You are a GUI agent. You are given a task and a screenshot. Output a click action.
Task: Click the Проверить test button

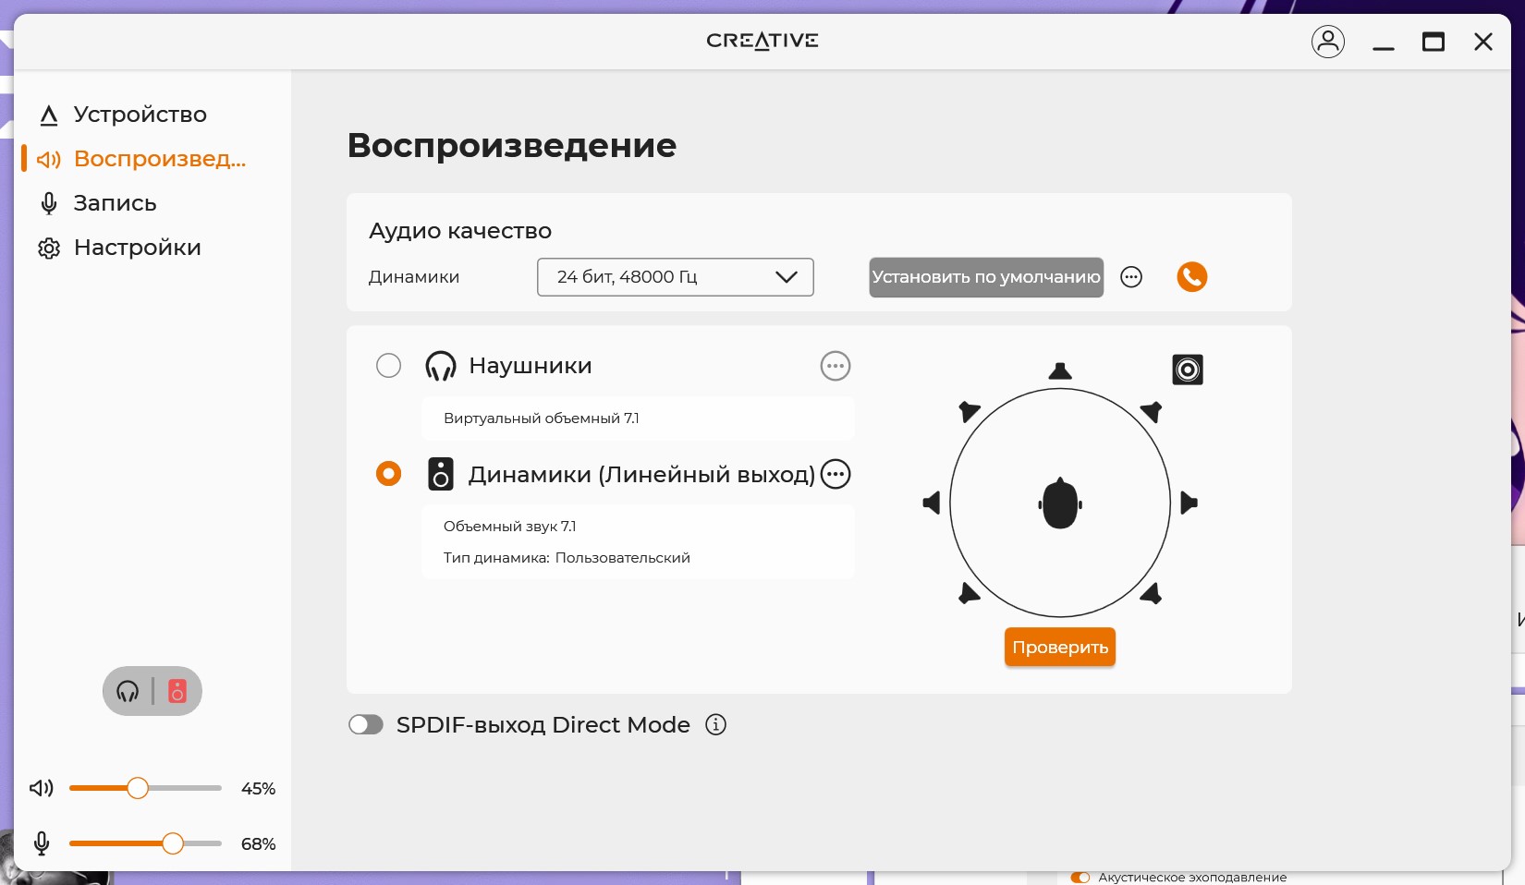(x=1060, y=648)
